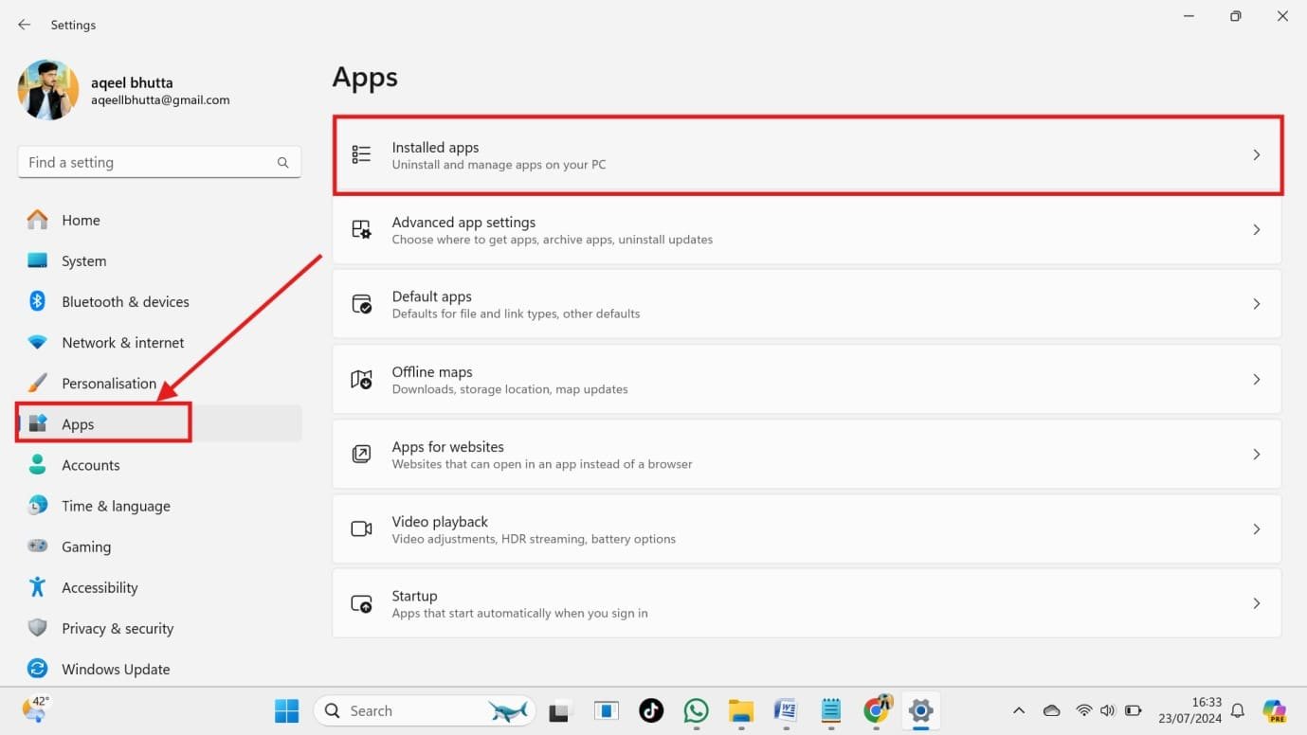The height and width of the screenshot is (735, 1307).
Task: Open Installed apps via its list icon
Action: (x=361, y=153)
